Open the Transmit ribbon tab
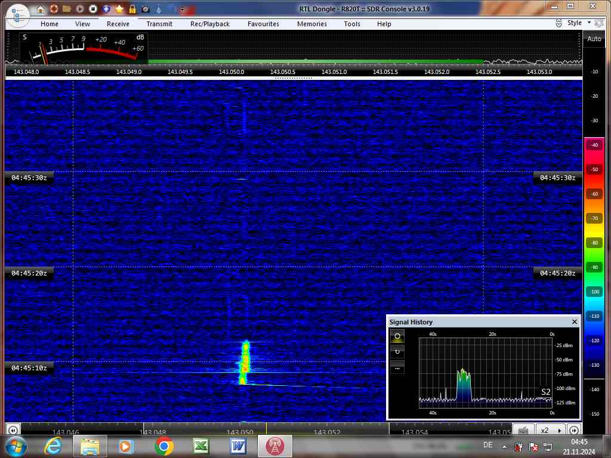The height and width of the screenshot is (458, 611). pos(159,24)
